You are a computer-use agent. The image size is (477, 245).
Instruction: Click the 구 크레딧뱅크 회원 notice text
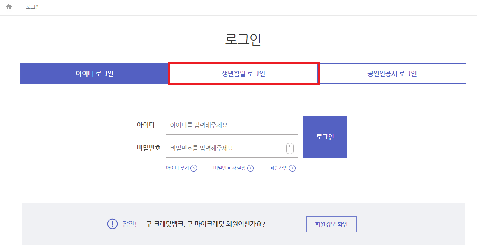(206, 224)
